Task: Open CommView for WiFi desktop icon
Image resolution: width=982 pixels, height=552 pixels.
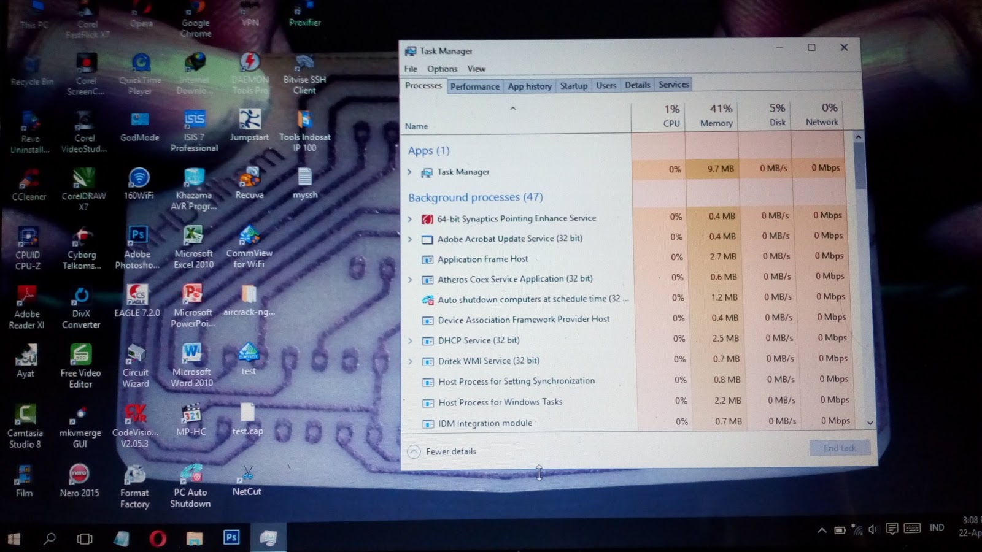Action: (x=249, y=247)
